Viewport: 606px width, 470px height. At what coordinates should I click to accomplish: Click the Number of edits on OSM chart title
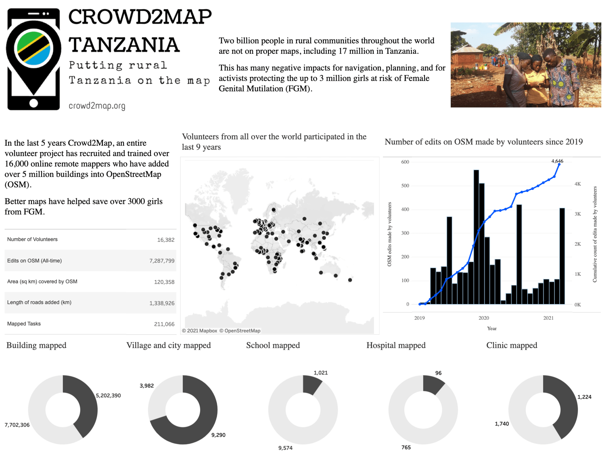pos(484,142)
